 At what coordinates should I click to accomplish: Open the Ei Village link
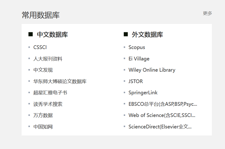(x=139, y=59)
